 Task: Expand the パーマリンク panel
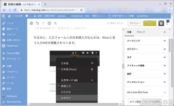point(146,41)
